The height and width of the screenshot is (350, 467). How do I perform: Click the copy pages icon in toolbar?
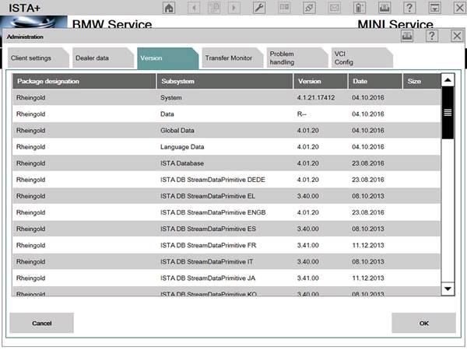point(214,8)
